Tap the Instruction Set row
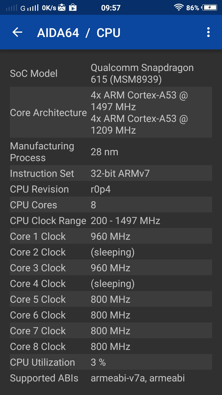222x395 pixels. (x=111, y=173)
